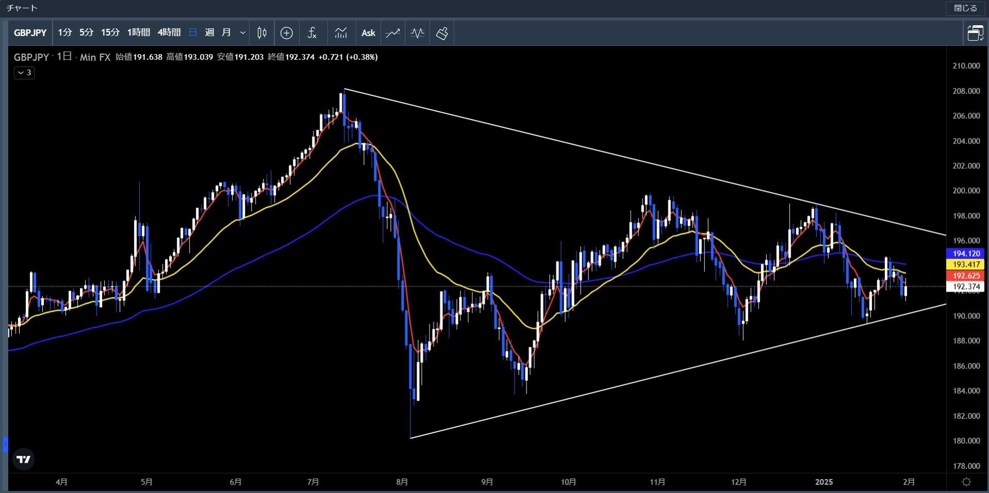This screenshot has height=493, width=989.
Task: Click the blue 194.120 price label
Action: 966,253
